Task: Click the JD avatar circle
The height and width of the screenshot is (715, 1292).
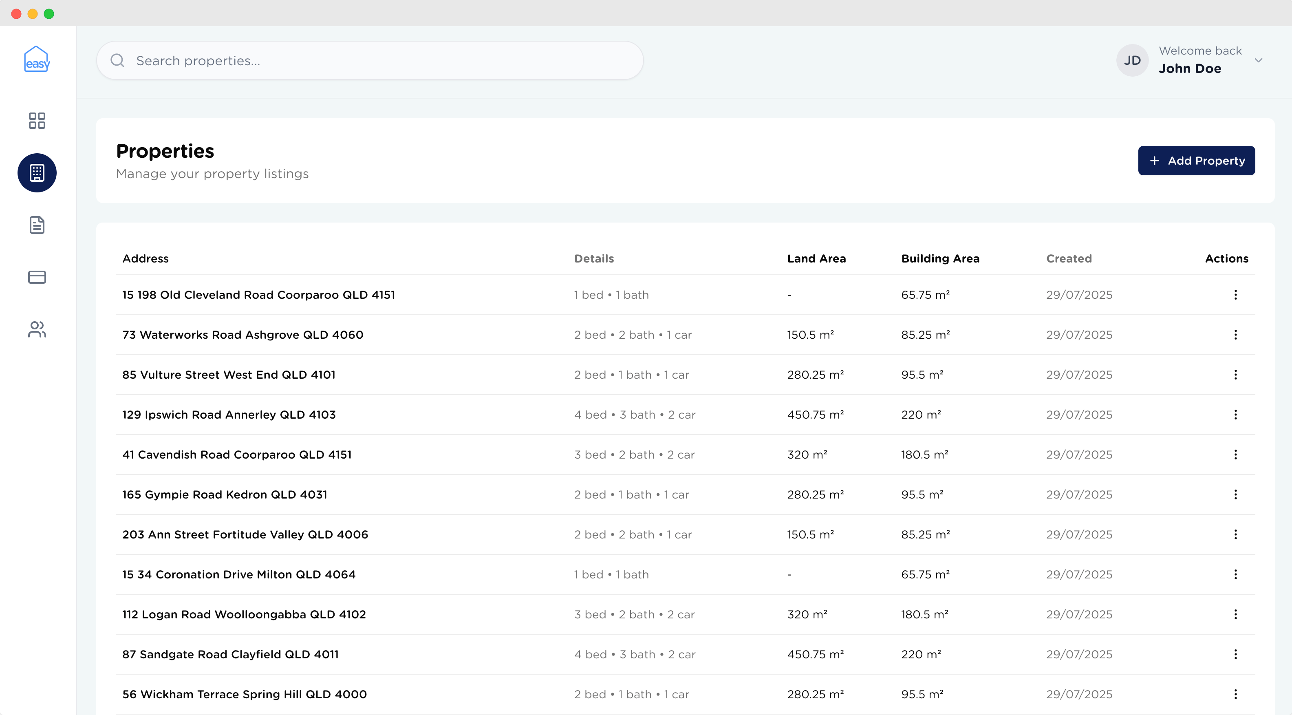Action: [1132, 60]
